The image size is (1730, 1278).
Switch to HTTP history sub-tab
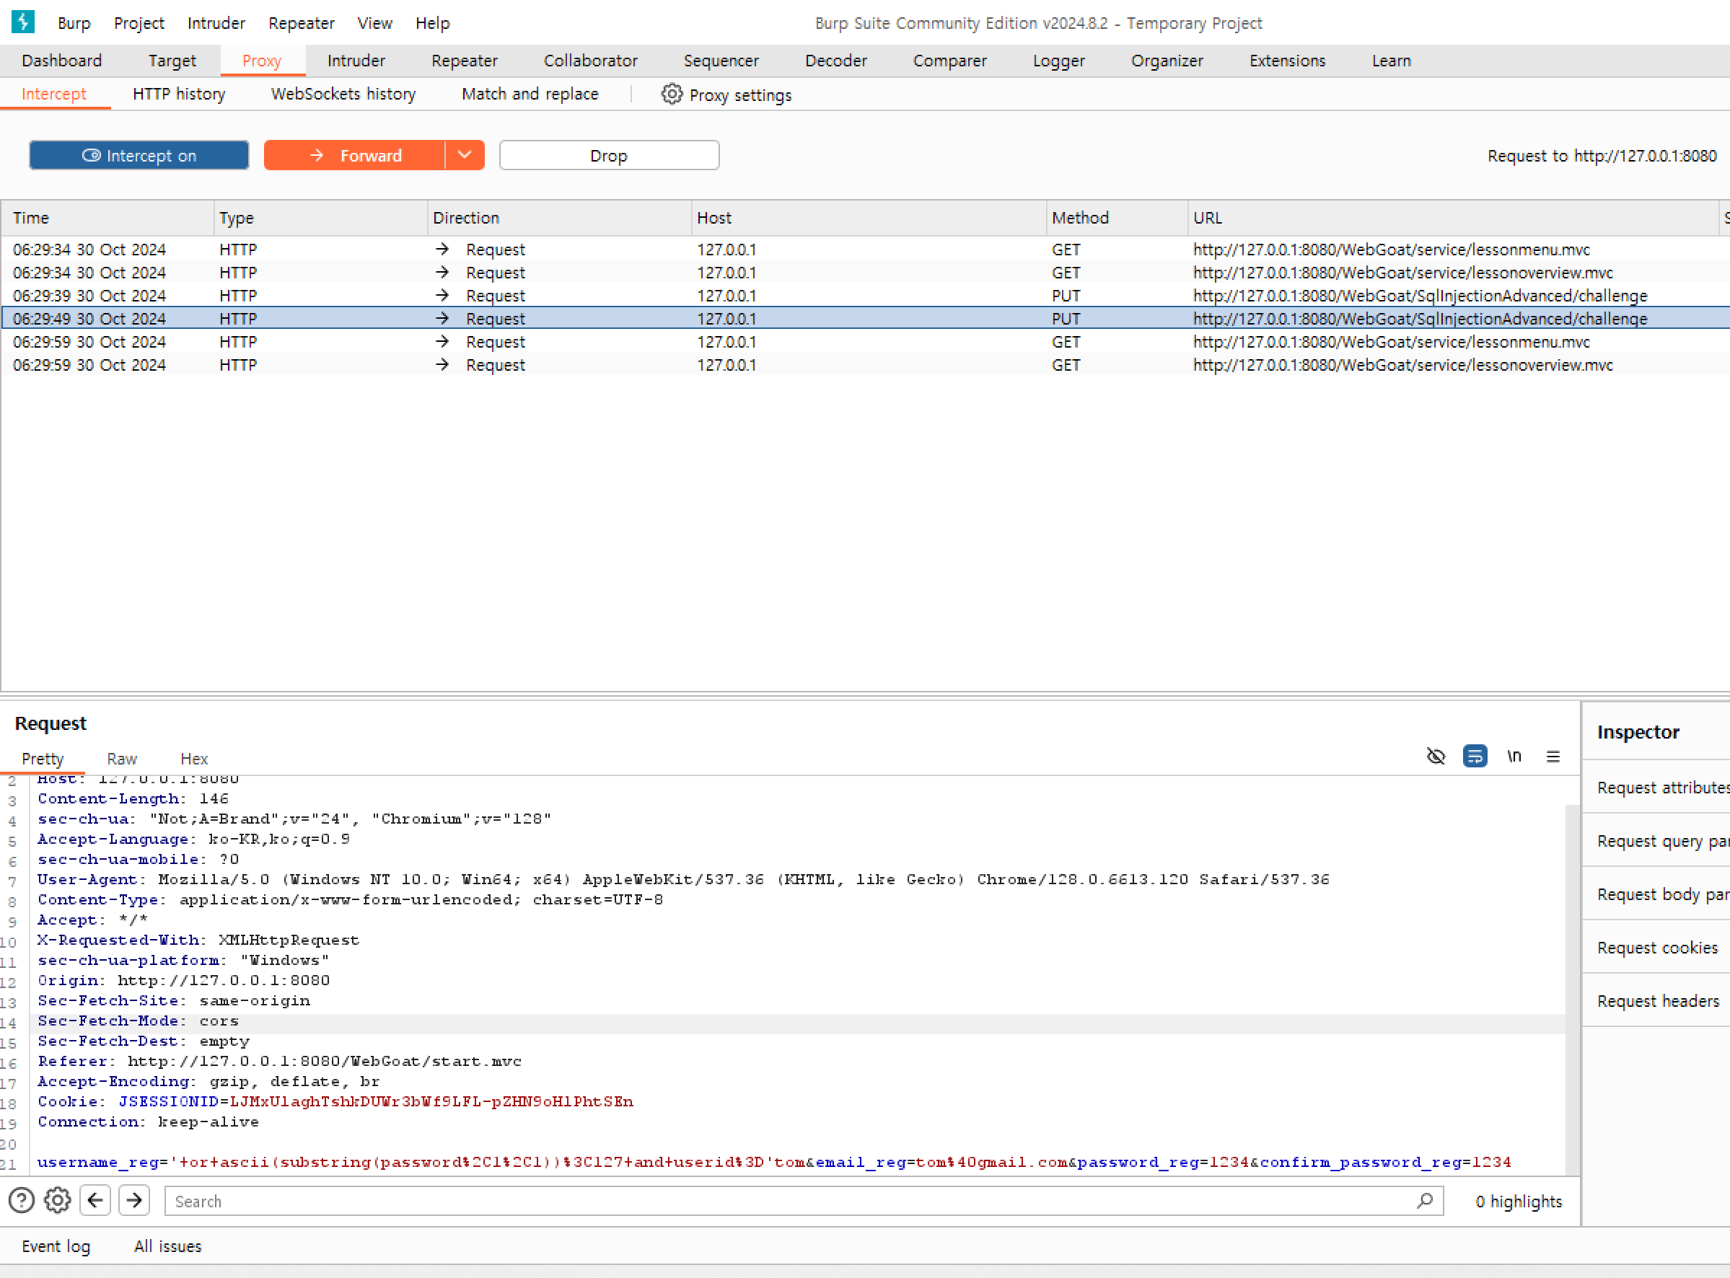tap(179, 94)
